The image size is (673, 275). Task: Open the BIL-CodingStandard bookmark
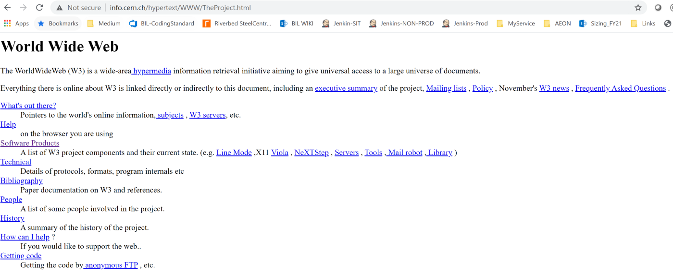(162, 24)
